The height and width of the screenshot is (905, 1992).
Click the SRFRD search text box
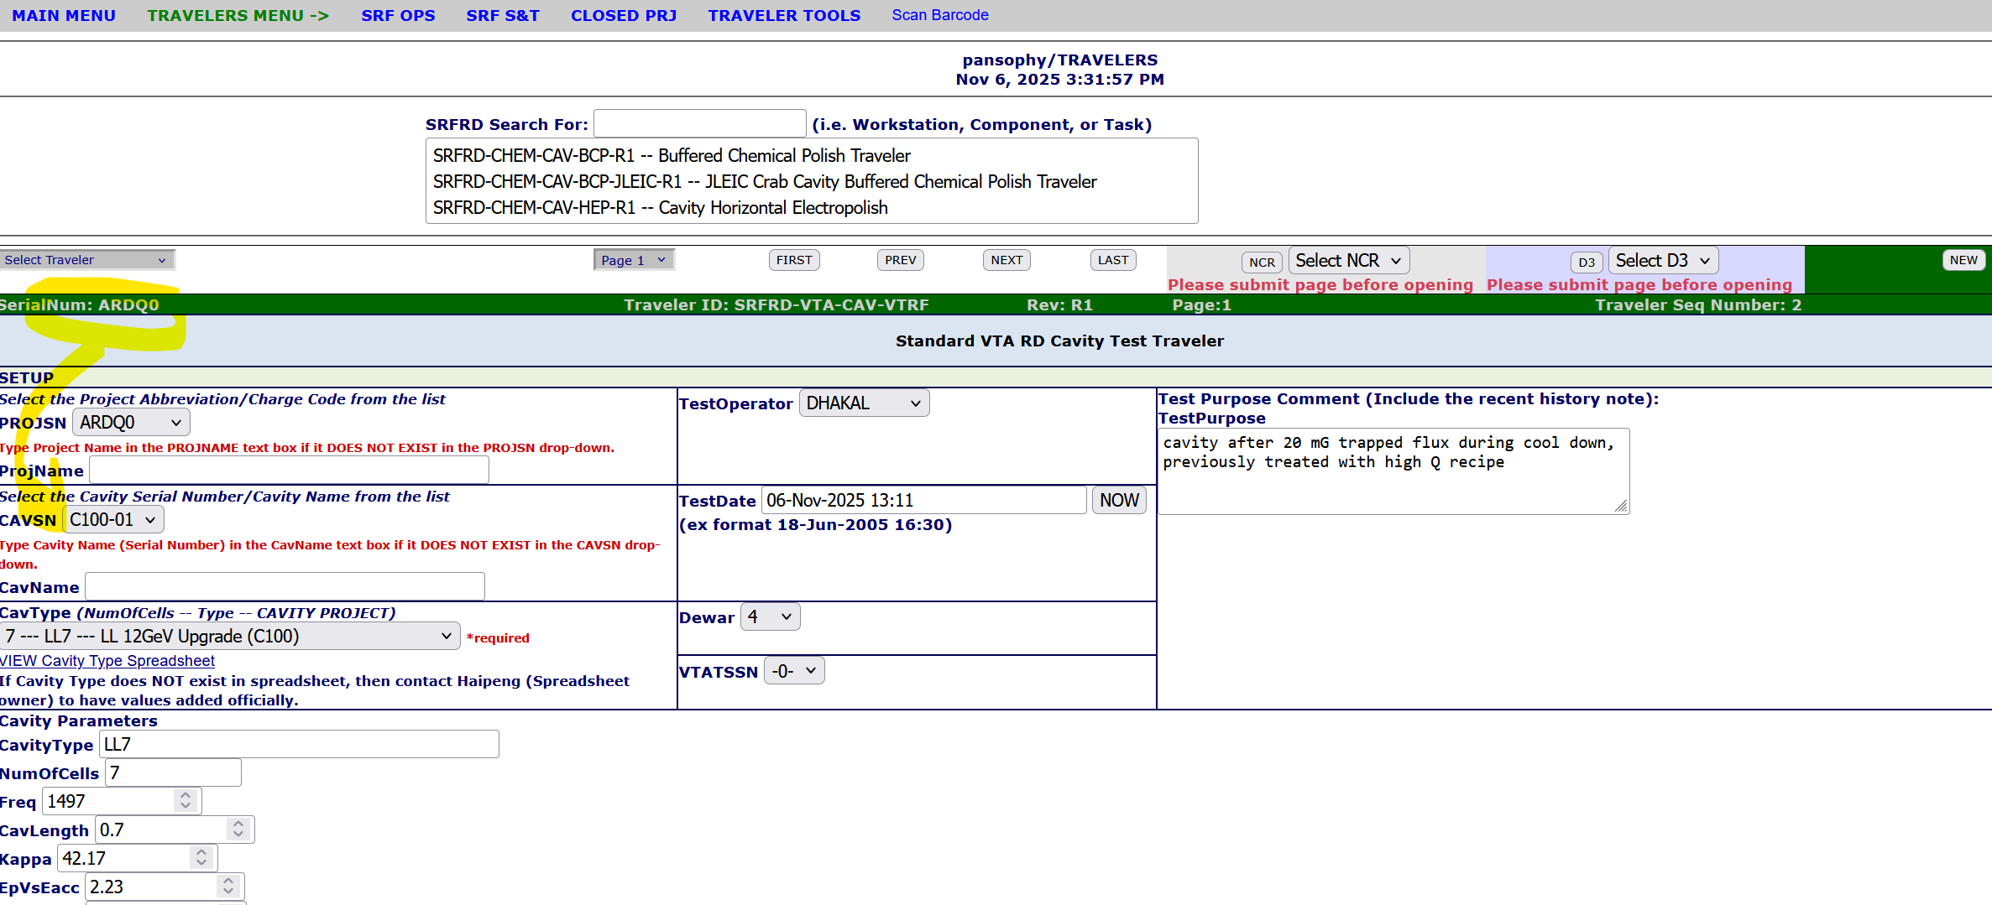click(699, 124)
